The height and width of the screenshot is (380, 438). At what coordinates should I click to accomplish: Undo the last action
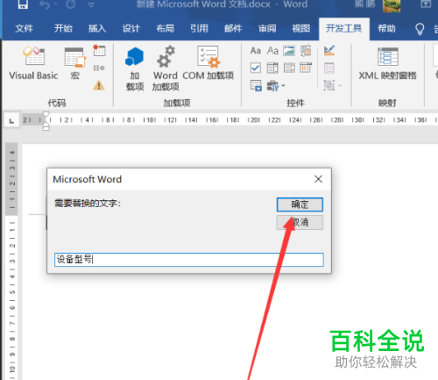point(45,4)
